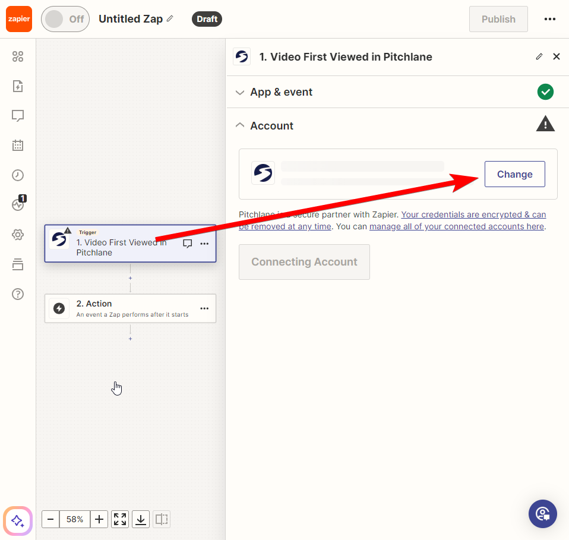
Task: Edit the Untitled Zap name pencil icon
Action: point(170,18)
